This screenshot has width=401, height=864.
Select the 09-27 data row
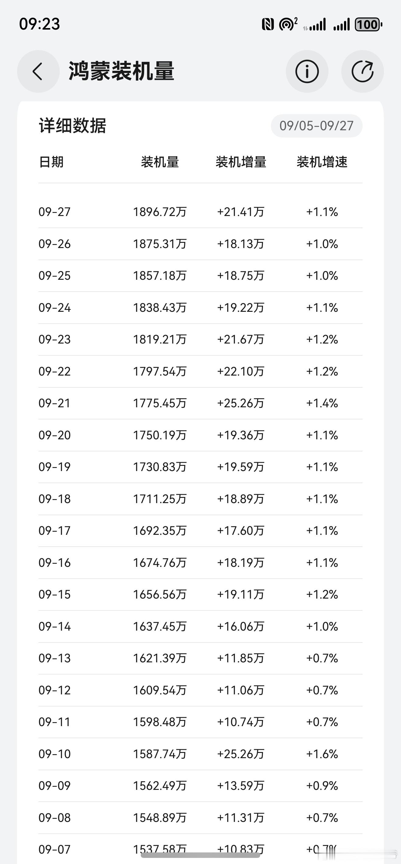(200, 212)
